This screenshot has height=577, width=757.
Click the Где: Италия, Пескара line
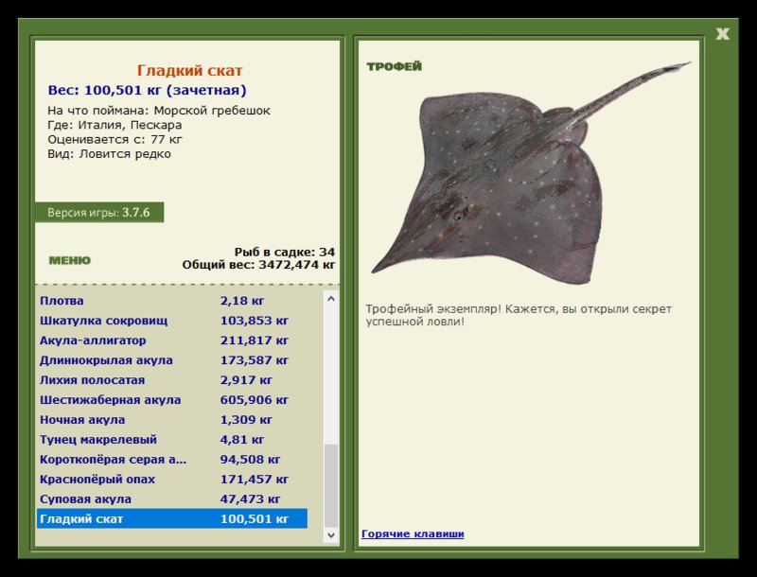coord(114,125)
